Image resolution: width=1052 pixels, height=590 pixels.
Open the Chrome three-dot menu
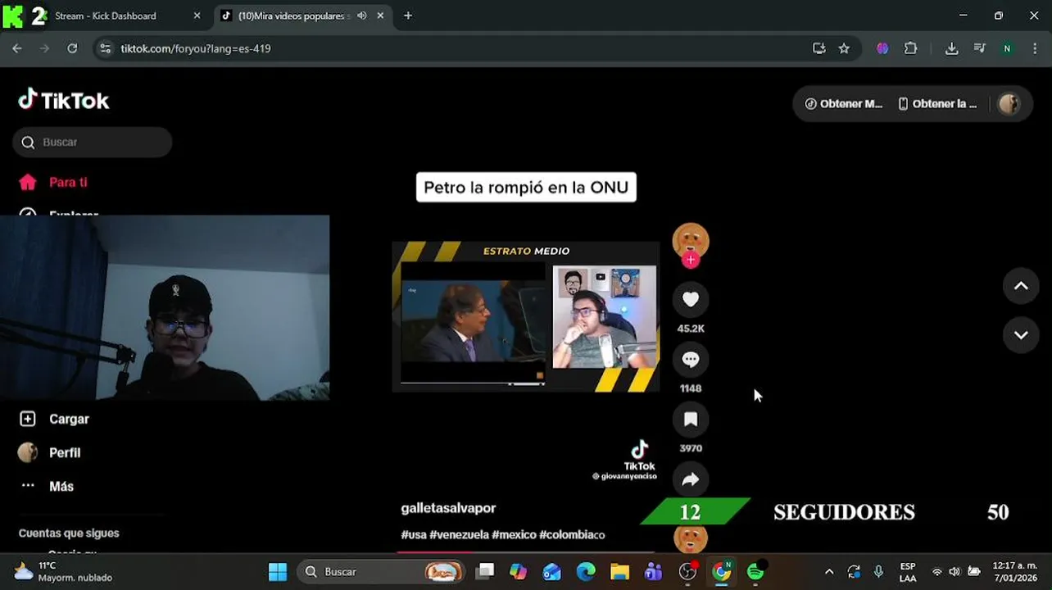click(1036, 48)
